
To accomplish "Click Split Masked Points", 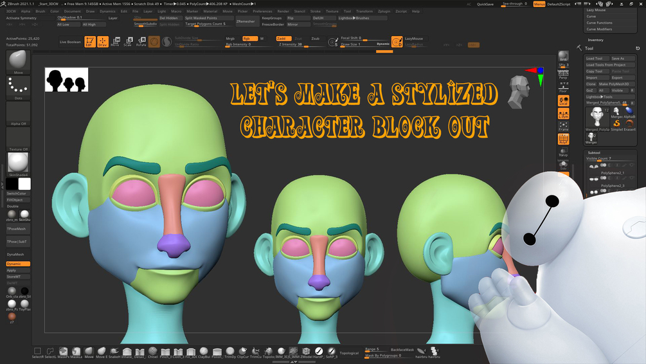I will coord(209,18).
